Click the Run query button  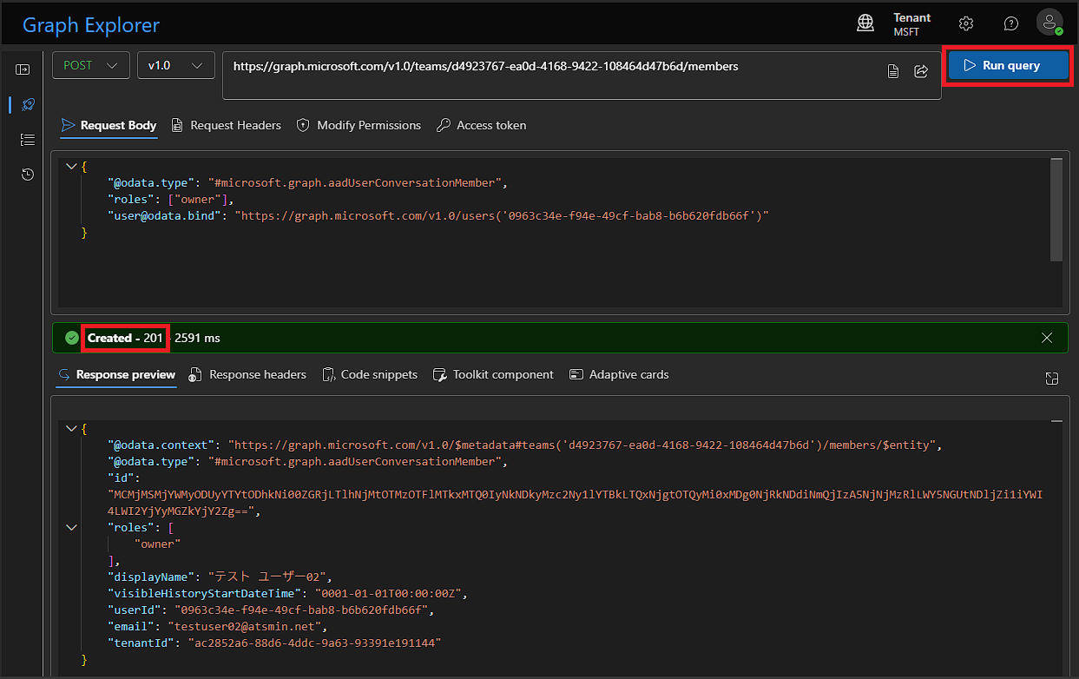1008,65
